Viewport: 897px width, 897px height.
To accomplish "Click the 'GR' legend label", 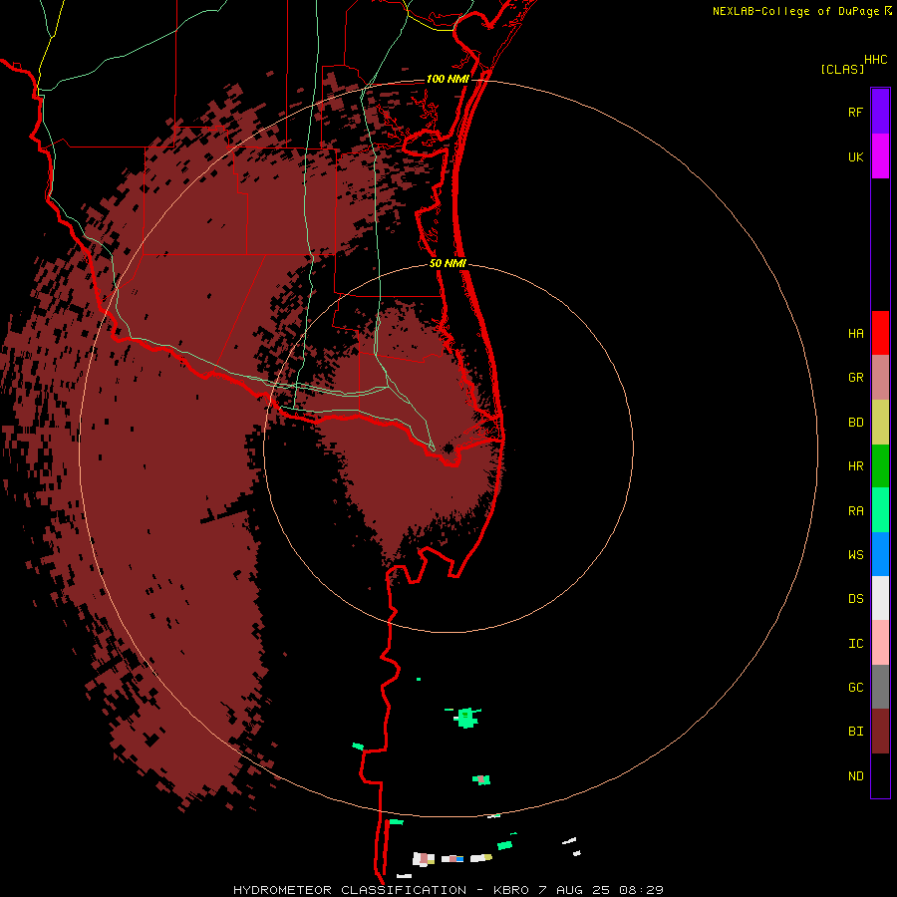I will [x=855, y=378].
